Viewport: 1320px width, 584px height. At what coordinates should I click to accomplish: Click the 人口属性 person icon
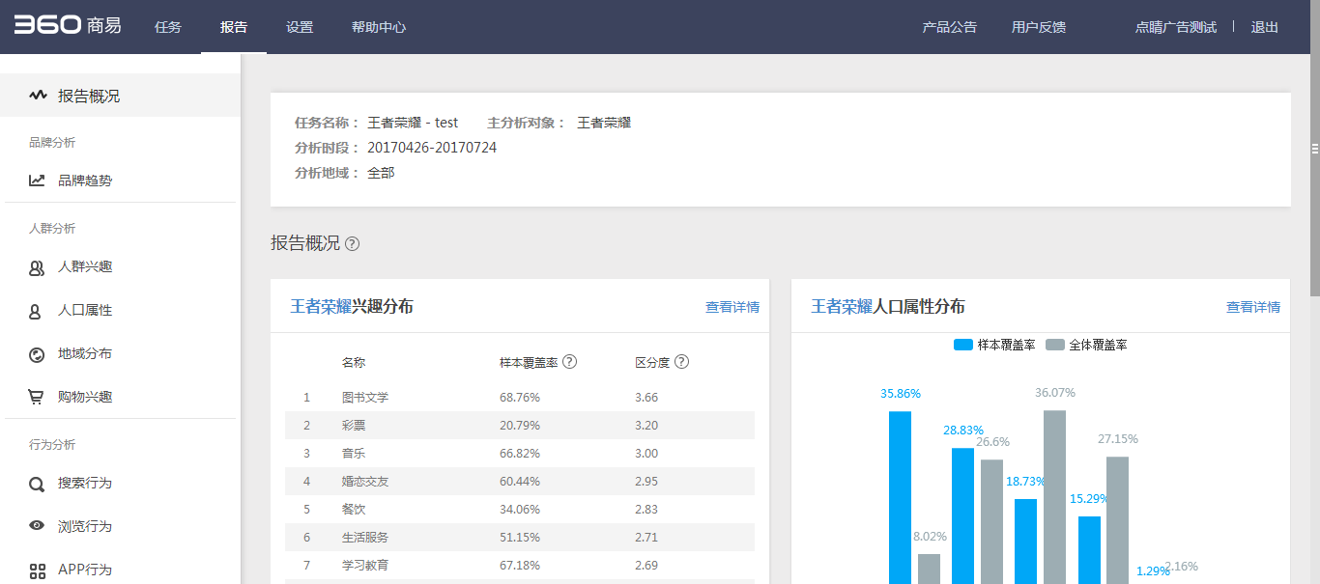(36, 311)
